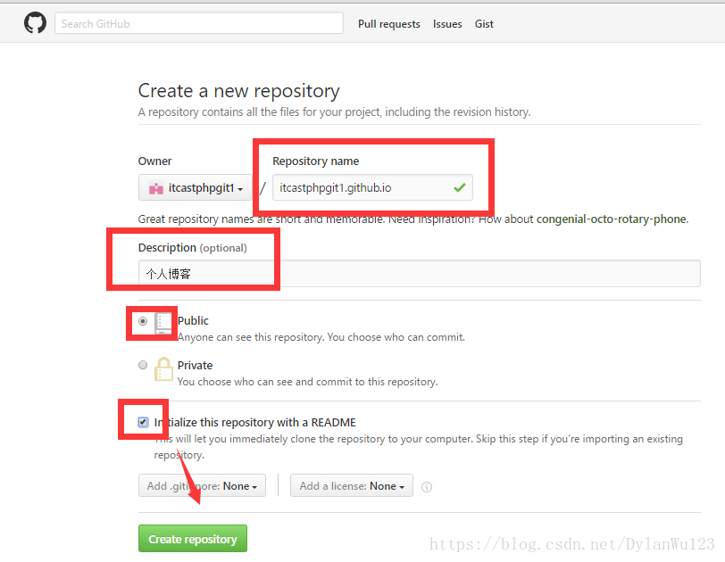Click the Create a new repository heading

pos(238,91)
